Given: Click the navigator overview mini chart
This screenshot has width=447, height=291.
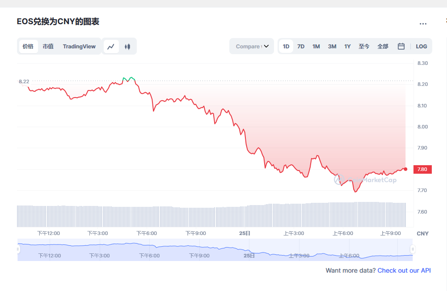Looking at the screenshot, I should click(x=215, y=250).
